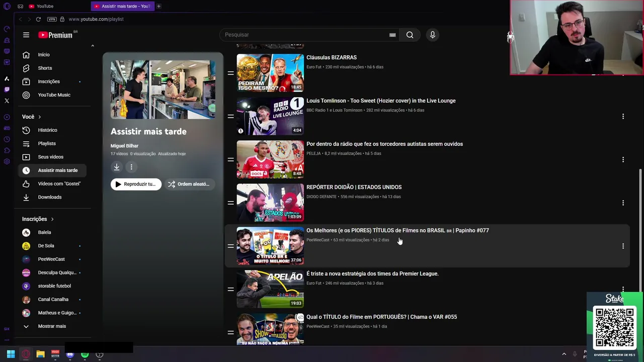Expand the Inscrições subscriptions section chevron
Viewport: 644px width, 362px height.
[52, 219]
